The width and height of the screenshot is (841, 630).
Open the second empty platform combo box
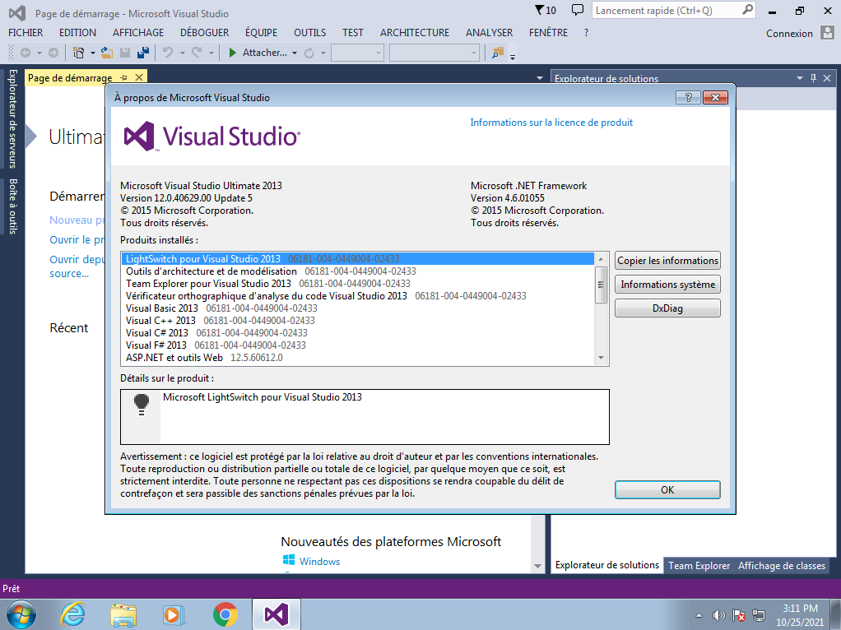434,53
